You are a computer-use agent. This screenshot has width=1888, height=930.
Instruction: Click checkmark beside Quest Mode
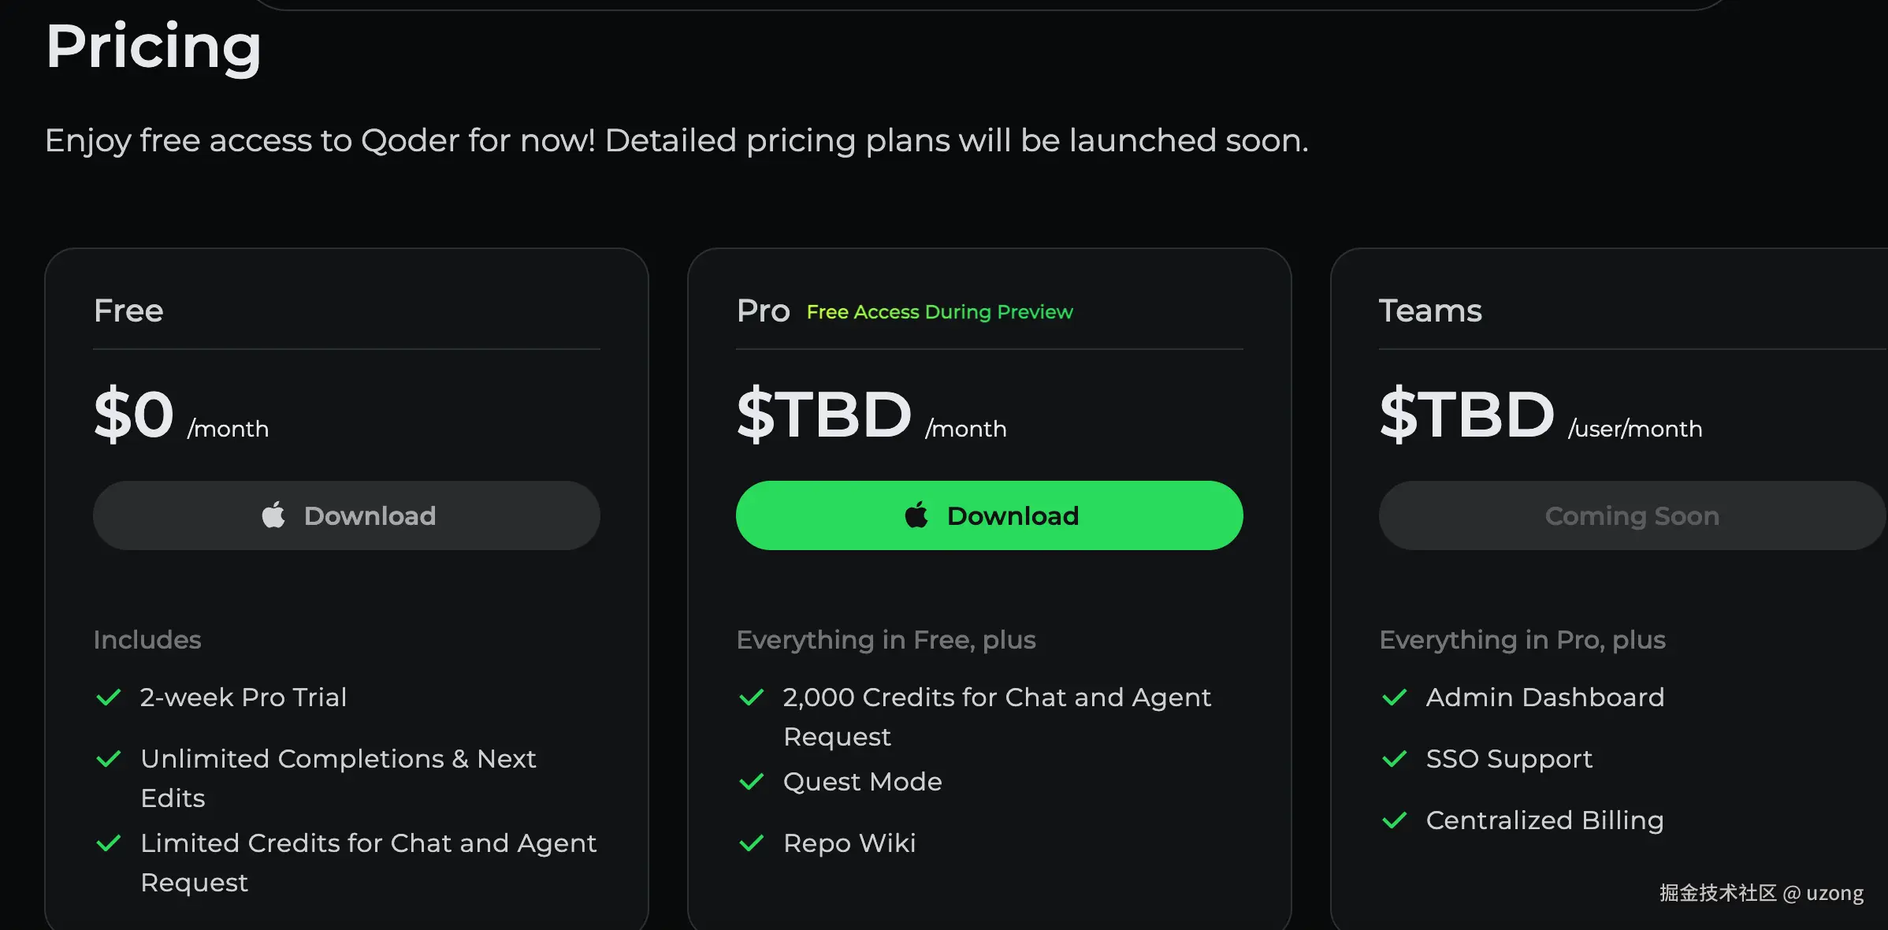click(x=752, y=782)
